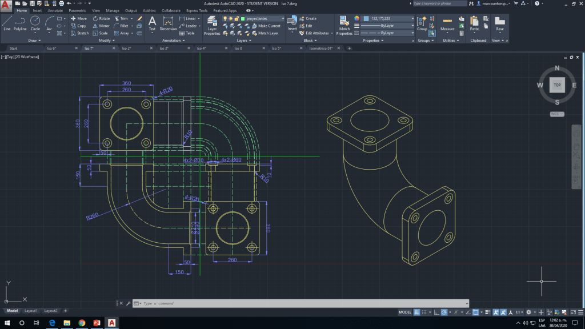Activate the Mirror modify tool

[101, 26]
